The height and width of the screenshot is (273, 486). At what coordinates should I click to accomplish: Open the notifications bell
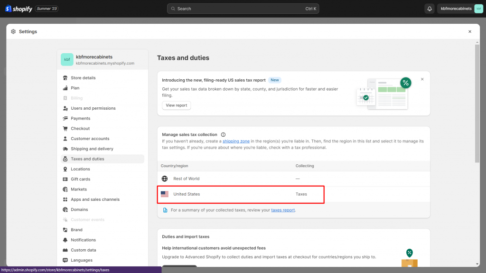[x=429, y=9]
